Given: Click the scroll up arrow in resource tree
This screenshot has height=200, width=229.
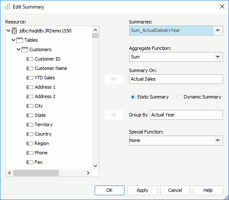Looking at the screenshot, I should pyautogui.click(x=95, y=30).
